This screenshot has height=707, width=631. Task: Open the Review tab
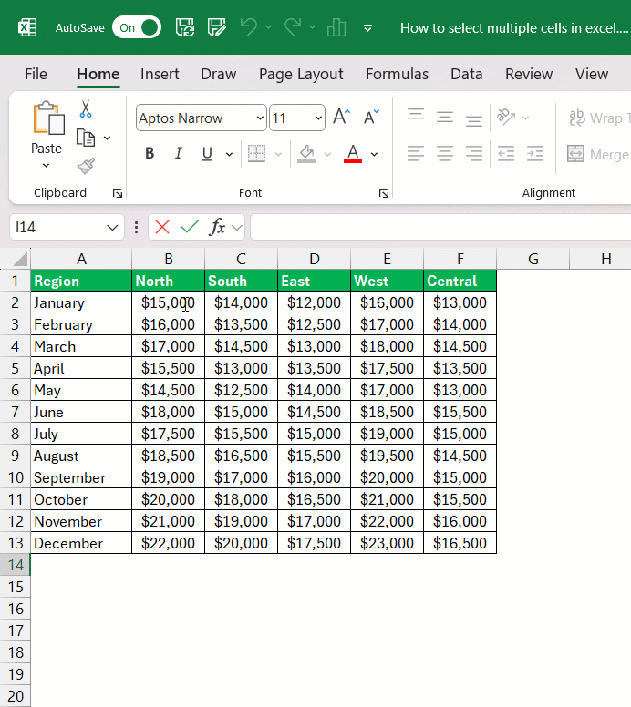pyautogui.click(x=529, y=74)
